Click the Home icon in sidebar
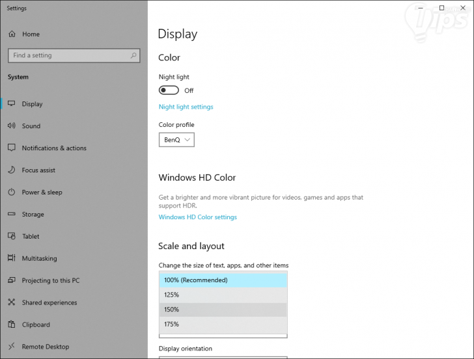The height and width of the screenshot is (359, 474). click(x=12, y=34)
